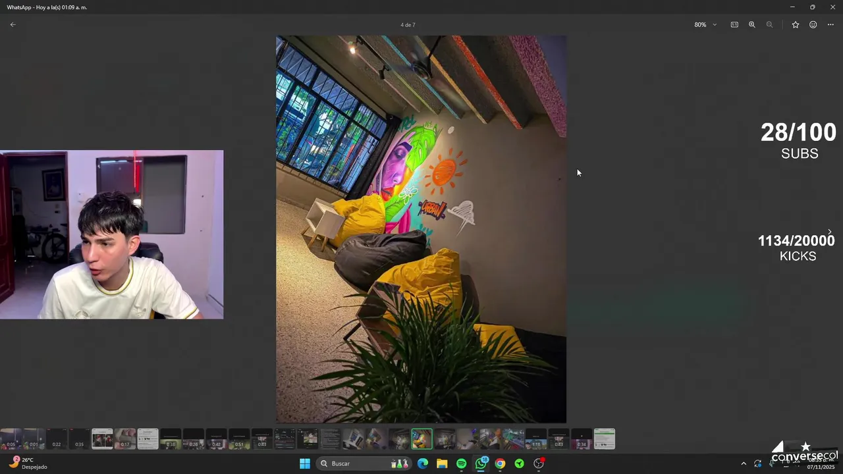Show hidden system tray icons chevron
Viewport: 843px width, 474px height.
[744, 463]
